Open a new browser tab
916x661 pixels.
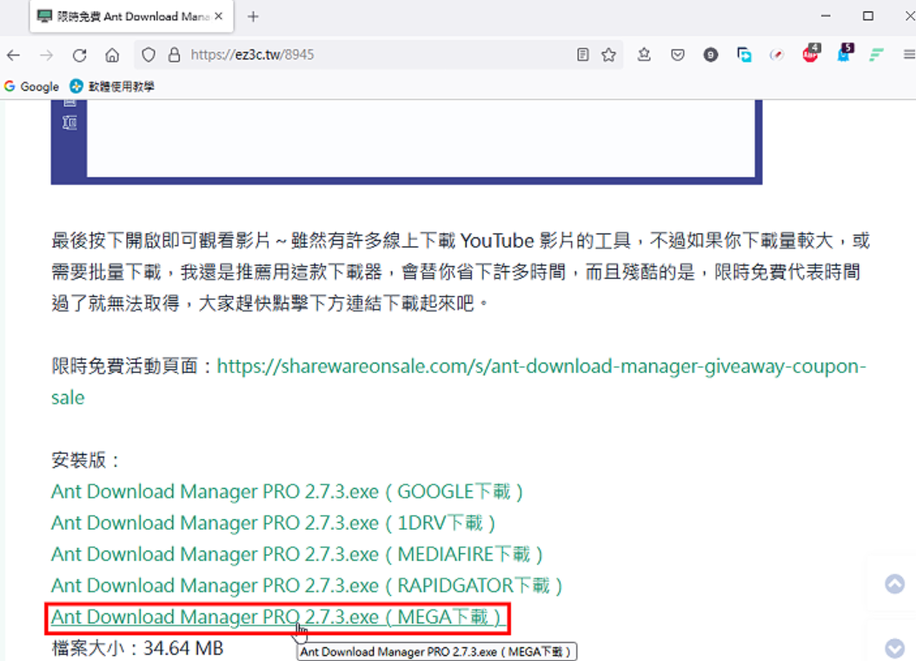tap(253, 17)
